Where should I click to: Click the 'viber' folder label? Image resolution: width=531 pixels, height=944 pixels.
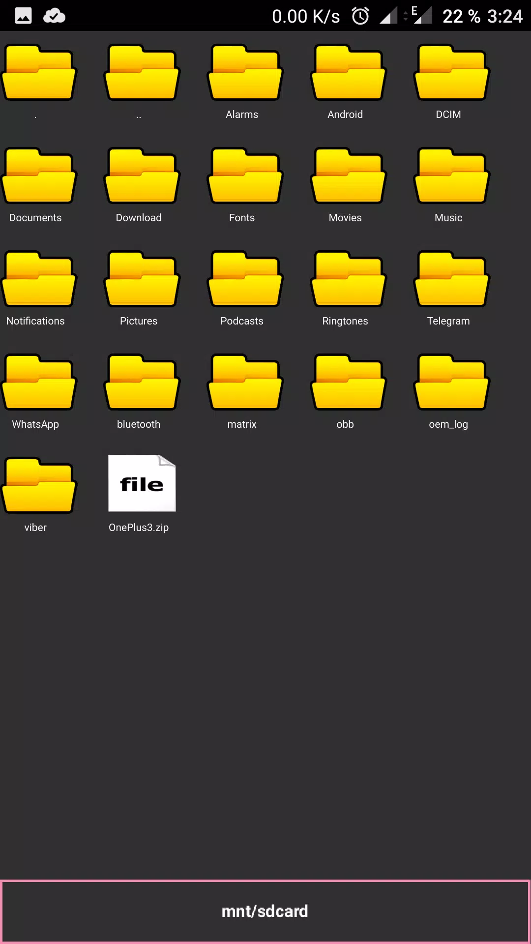click(x=35, y=528)
